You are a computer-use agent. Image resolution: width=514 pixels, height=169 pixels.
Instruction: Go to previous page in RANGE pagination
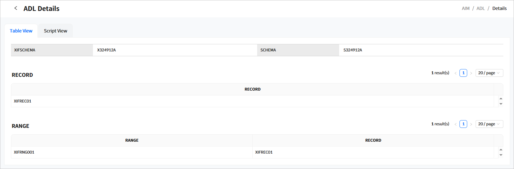pos(456,124)
